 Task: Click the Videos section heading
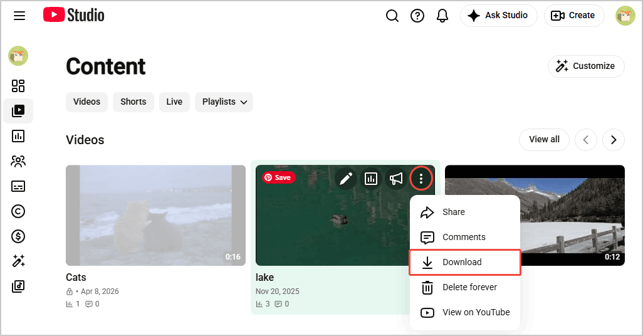pyautogui.click(x=85, y=140)
